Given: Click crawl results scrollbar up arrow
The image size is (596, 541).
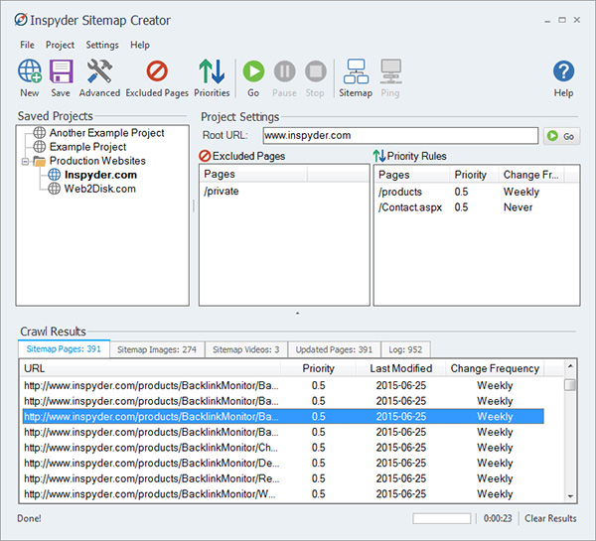Looking at the screenshot, I should click(x=570, y=366).
